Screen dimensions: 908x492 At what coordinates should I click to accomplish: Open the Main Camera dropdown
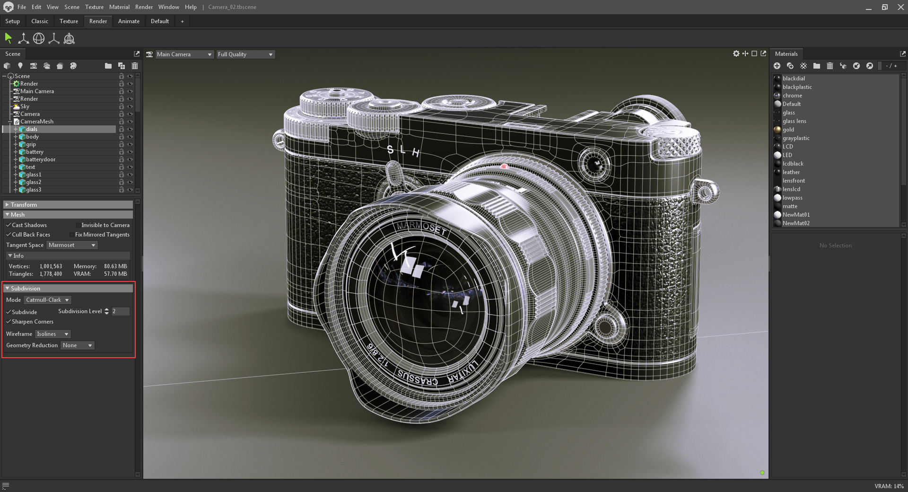tap(184, 54)
